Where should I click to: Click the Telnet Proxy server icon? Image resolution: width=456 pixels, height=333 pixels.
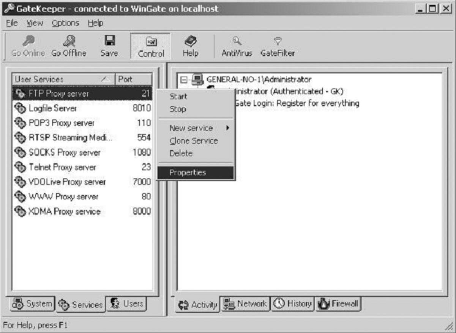[x=20, y=167]
